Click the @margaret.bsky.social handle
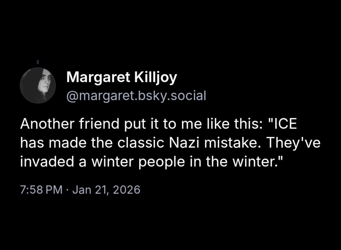 (136, 95)
